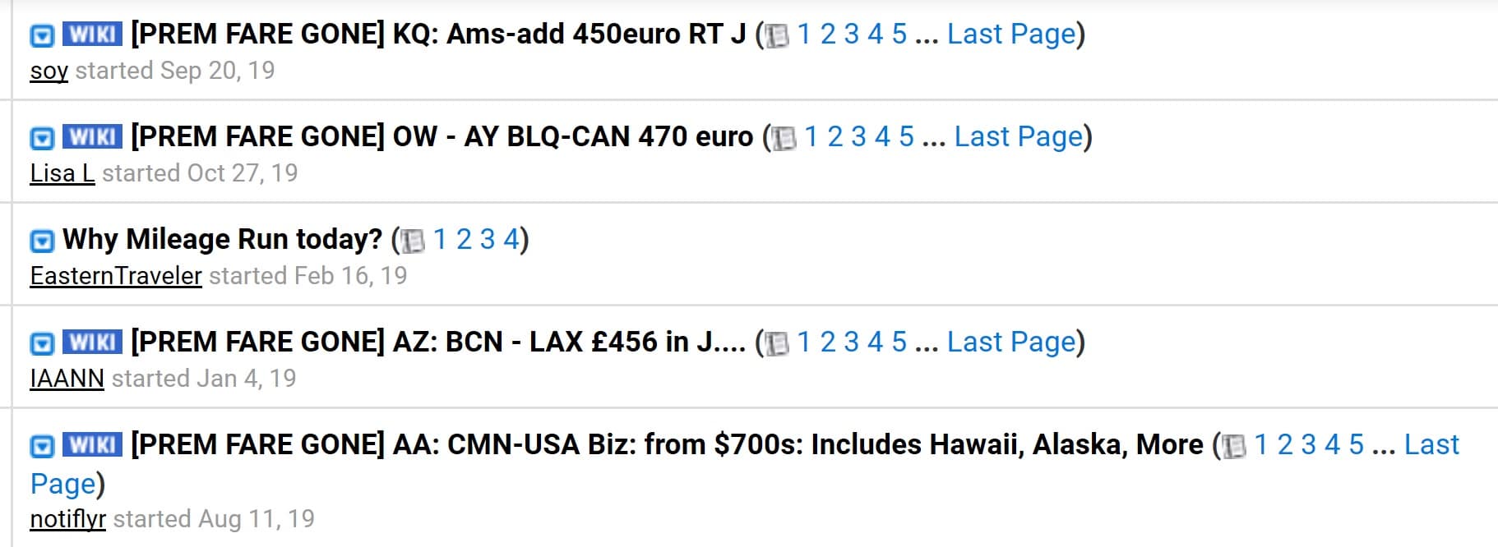Expand preview arrow for KQ Ams-add thread
This screenshot has height=547, width=1498.
42,35
